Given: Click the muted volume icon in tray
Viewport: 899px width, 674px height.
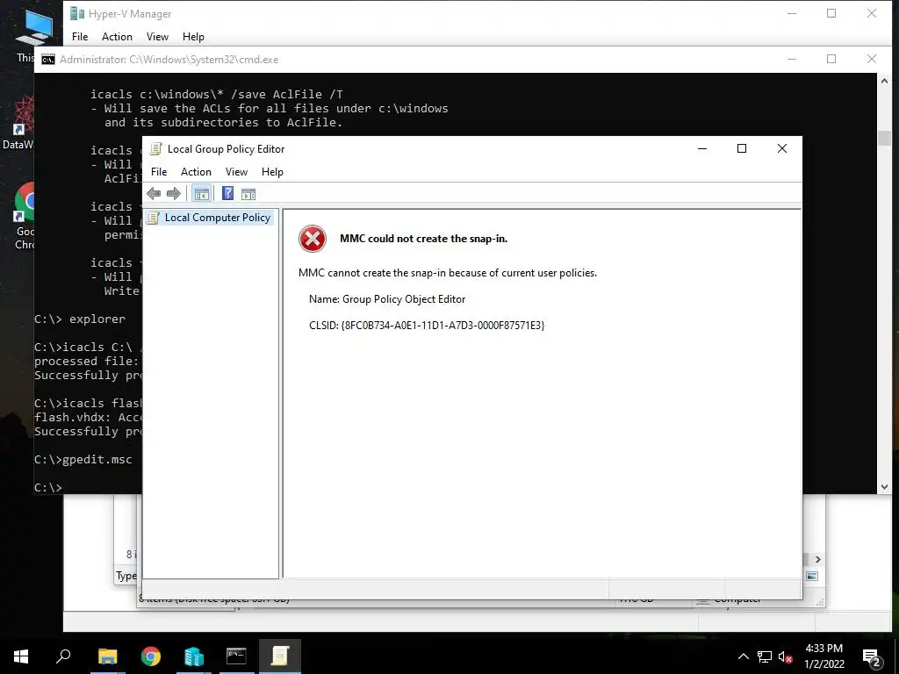Looking at the screenshot, I should [x=786, y=656].
